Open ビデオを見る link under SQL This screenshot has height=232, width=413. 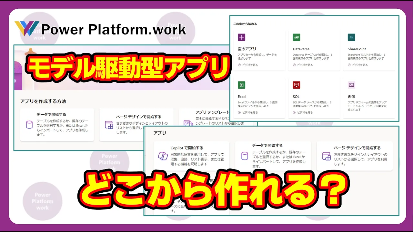(x=303, y=112)
